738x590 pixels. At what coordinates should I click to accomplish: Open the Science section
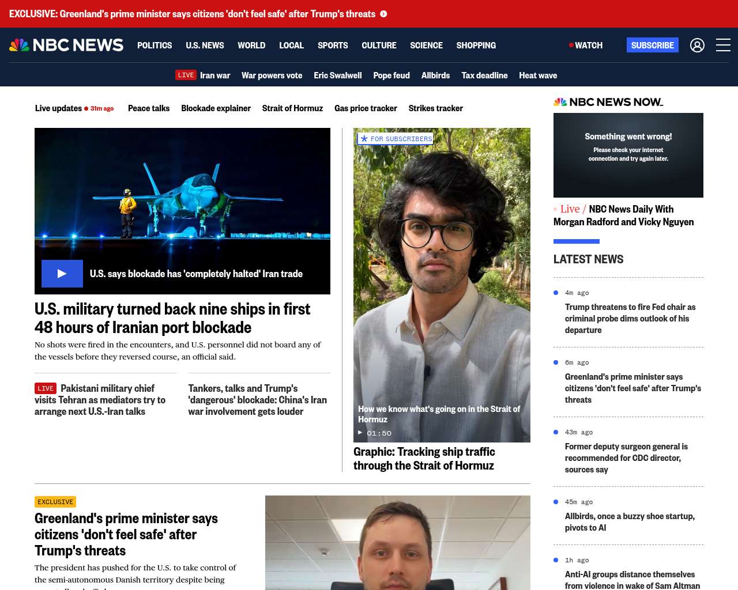point(426,45)
